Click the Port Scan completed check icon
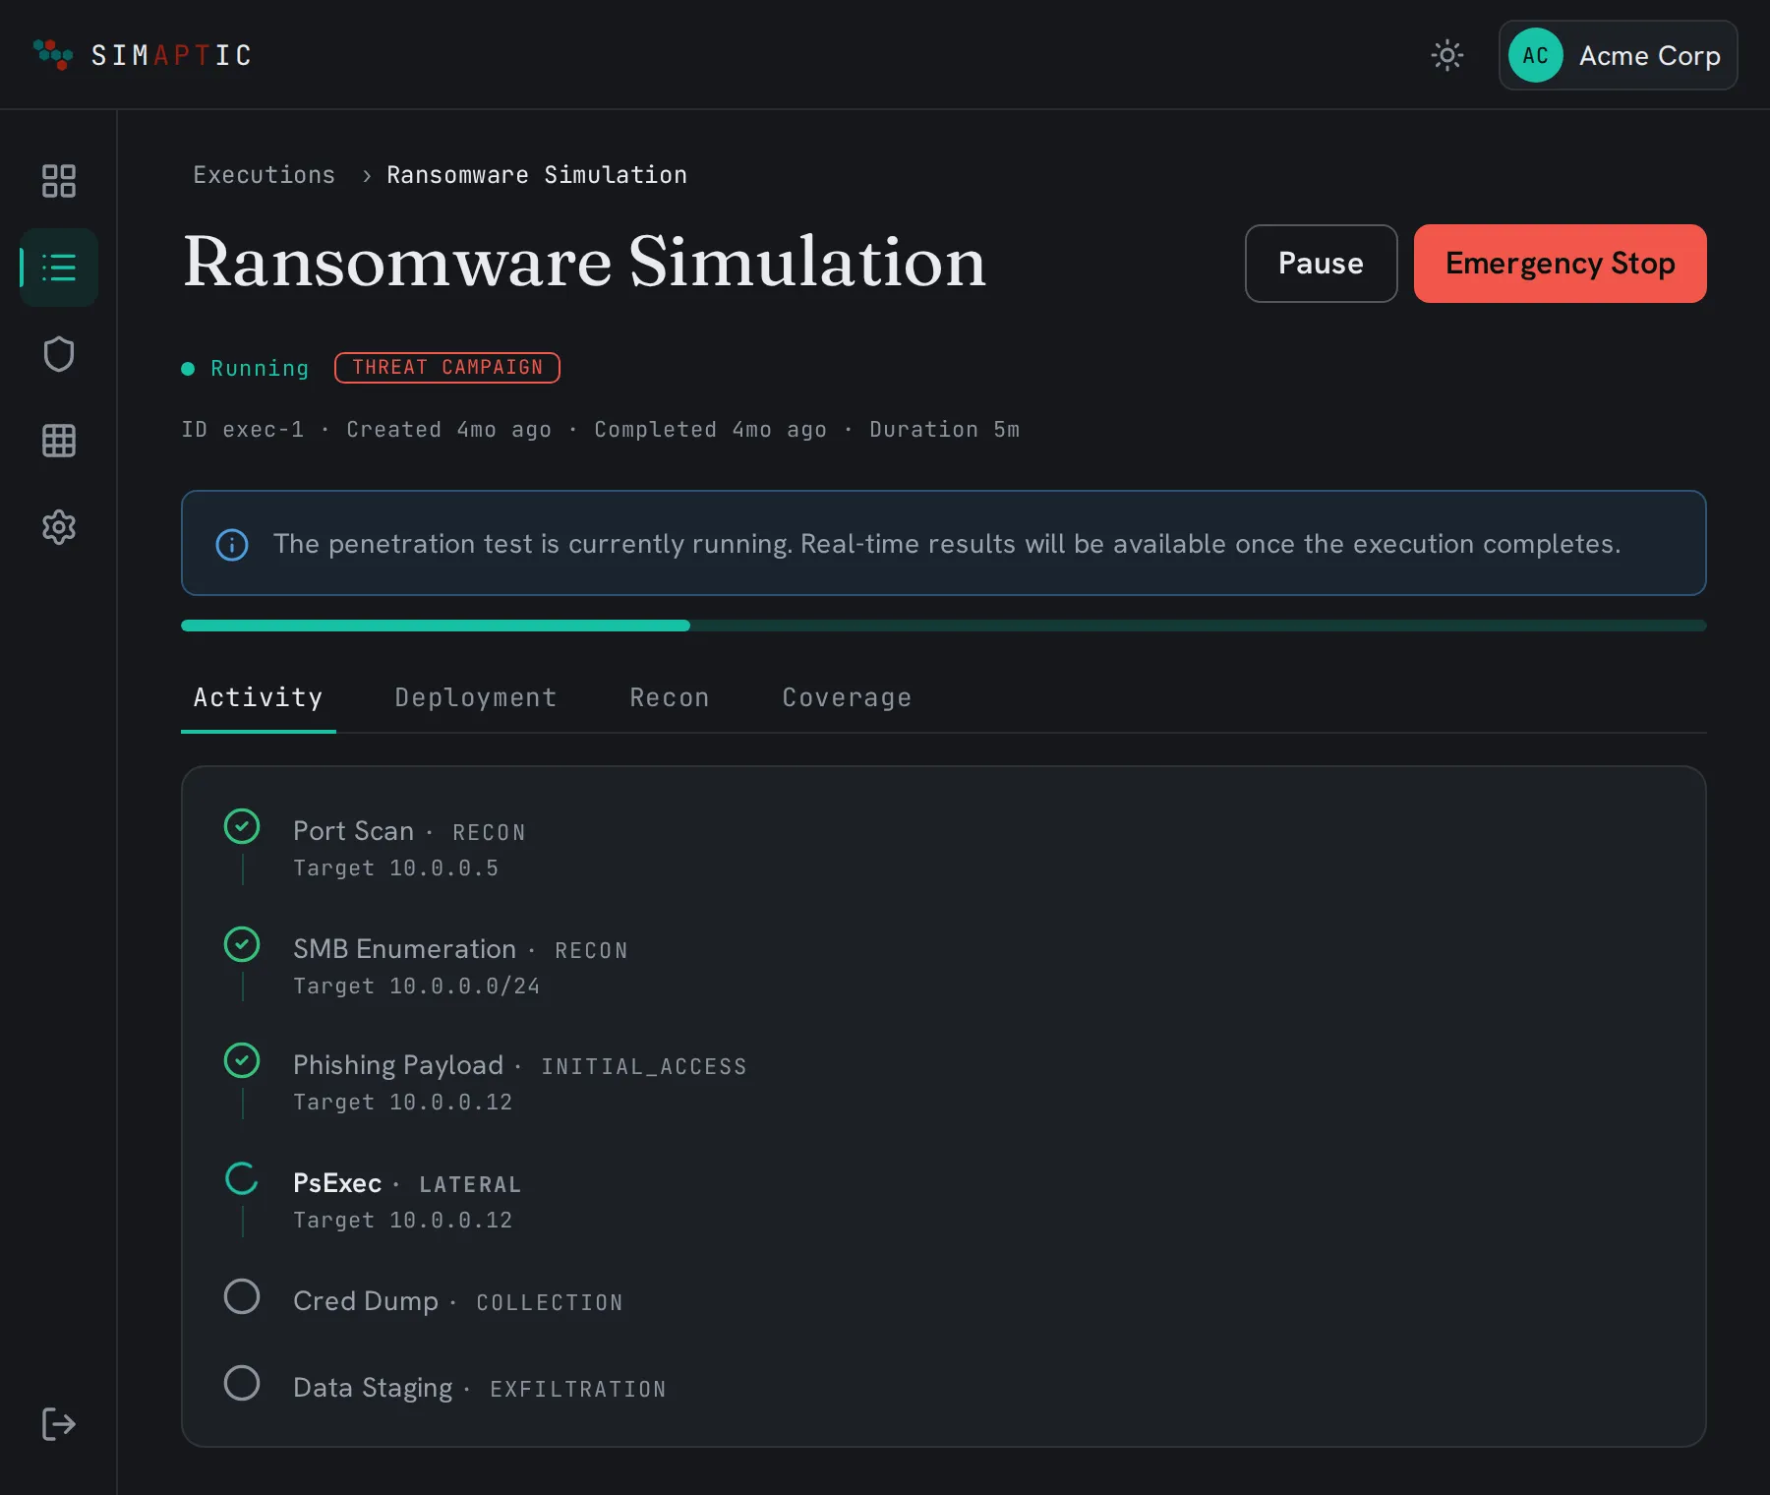1770x1495 pixels. point(242,826)
